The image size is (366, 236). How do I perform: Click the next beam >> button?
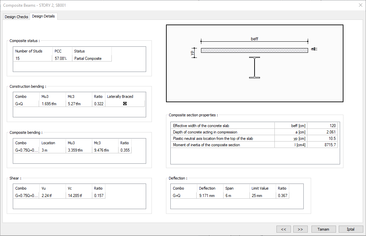pyautogui.click(x=300, y=229)
